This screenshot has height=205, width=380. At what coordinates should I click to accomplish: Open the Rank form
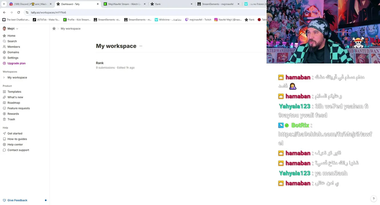pyautogui.click(x=100, y=63)
